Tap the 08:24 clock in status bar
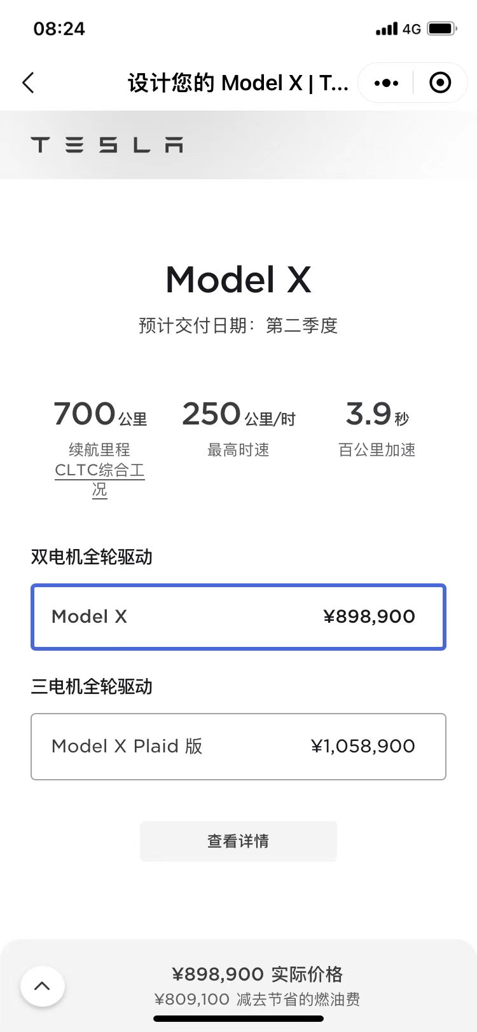This screenshot has width=477, height=1032. pos(59,29)
